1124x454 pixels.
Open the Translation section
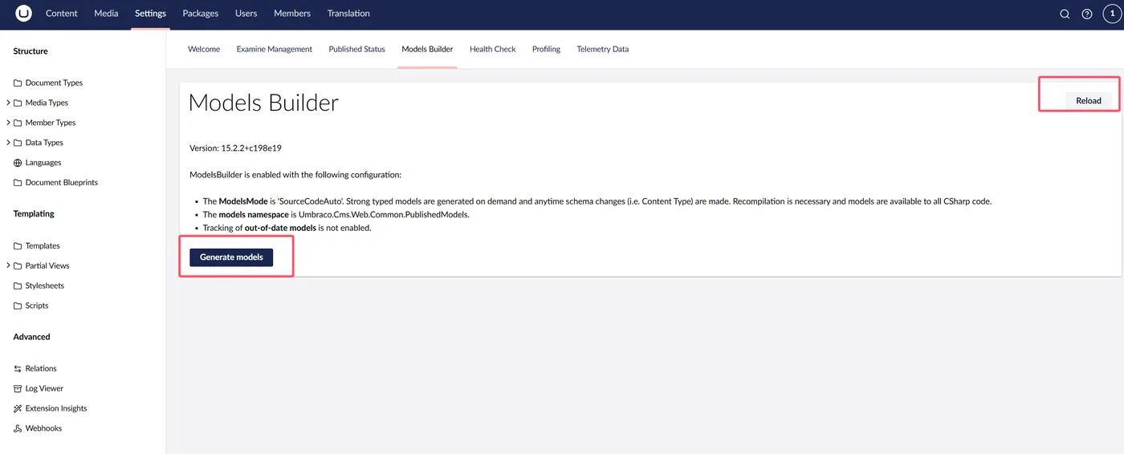[x=348, y=14]
